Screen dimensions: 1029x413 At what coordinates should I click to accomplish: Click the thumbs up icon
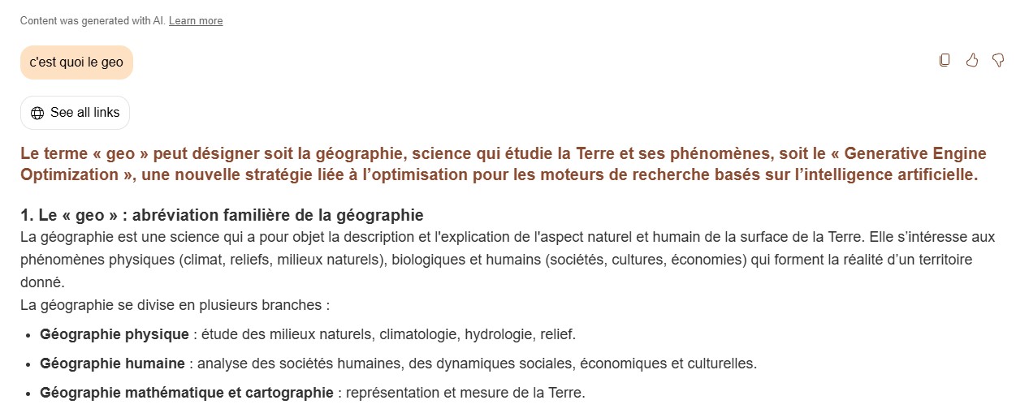pos(971,60)
